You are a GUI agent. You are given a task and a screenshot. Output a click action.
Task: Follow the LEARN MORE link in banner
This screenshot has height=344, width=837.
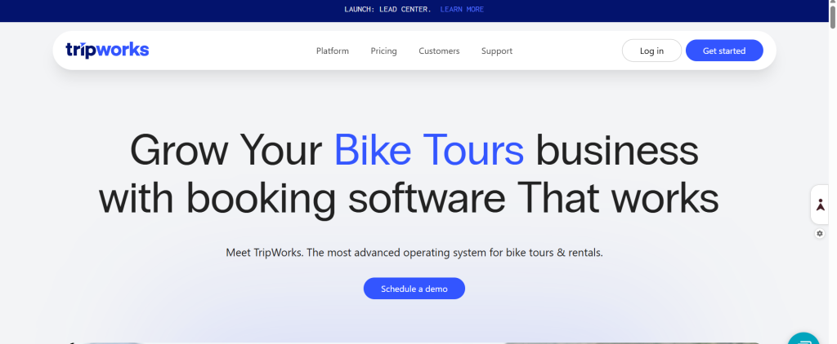point(463,9)
